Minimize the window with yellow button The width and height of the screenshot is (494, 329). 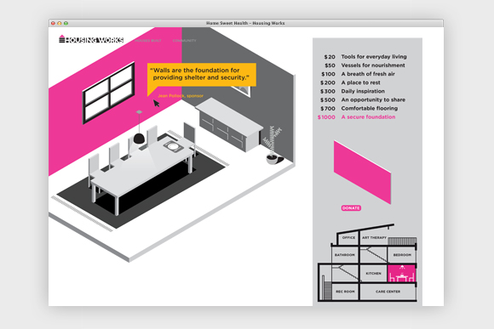(60, 23)
